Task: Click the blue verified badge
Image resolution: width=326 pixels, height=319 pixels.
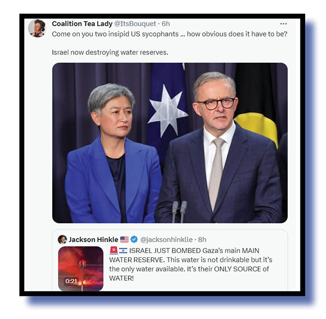Action: [134, 240]
